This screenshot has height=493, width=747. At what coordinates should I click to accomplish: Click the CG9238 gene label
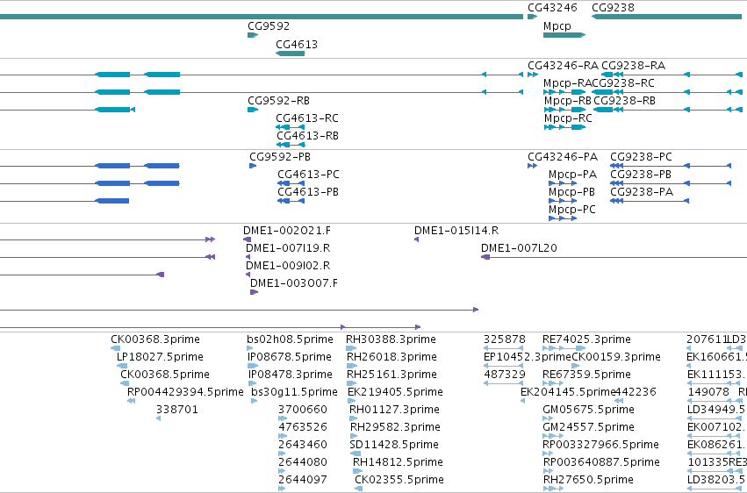(613, 8)
